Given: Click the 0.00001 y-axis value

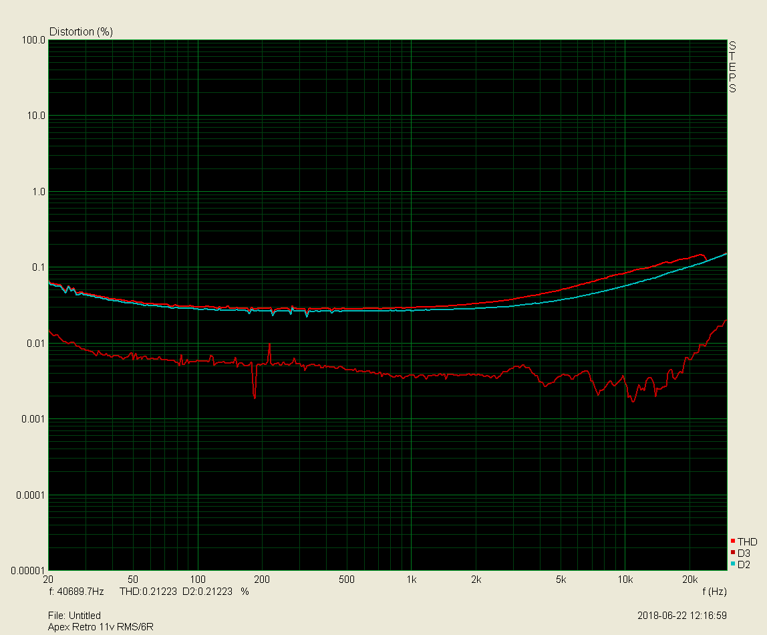Looking at the screenshot, I should [x=28, y=571].
